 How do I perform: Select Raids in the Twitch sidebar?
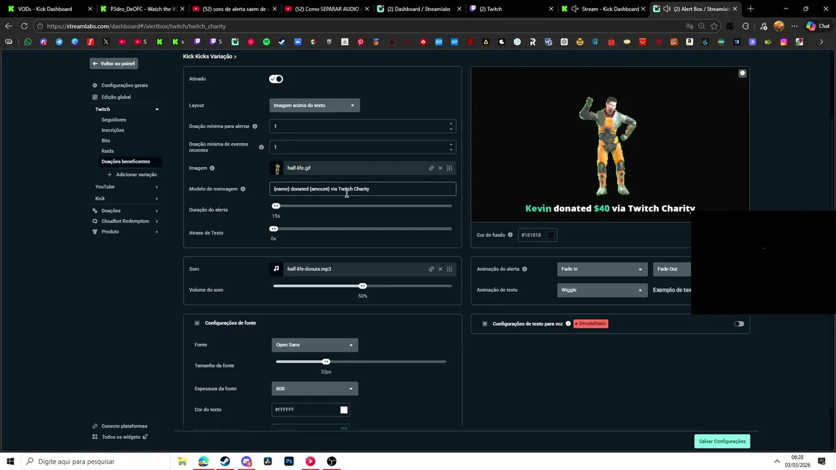108,151
